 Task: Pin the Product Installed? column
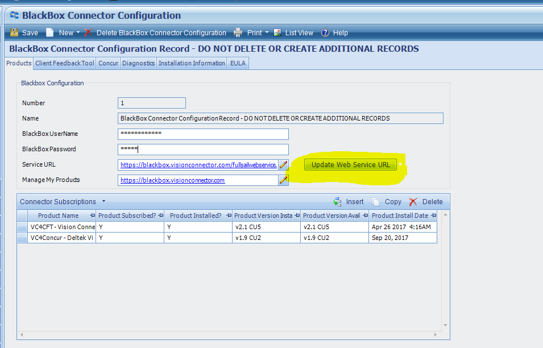(x=229, y=216)
